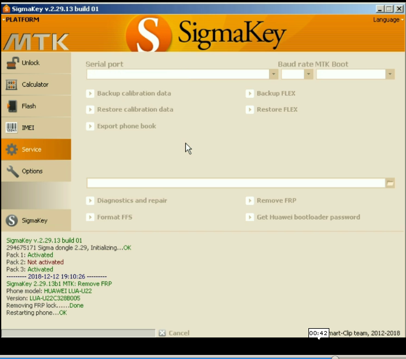The height and width of the screenshot is (359, 406).
Task: Click the Restore calibration data arrow icon
Action: (x=90, y=109)
